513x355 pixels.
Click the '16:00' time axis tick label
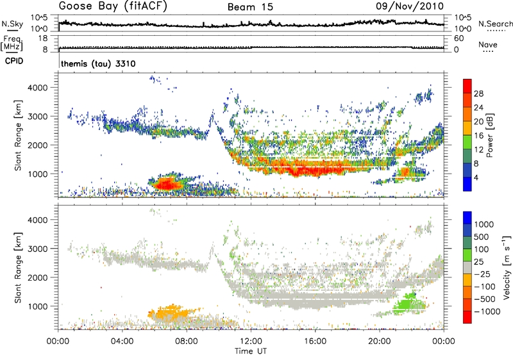(x=315, y=341)
